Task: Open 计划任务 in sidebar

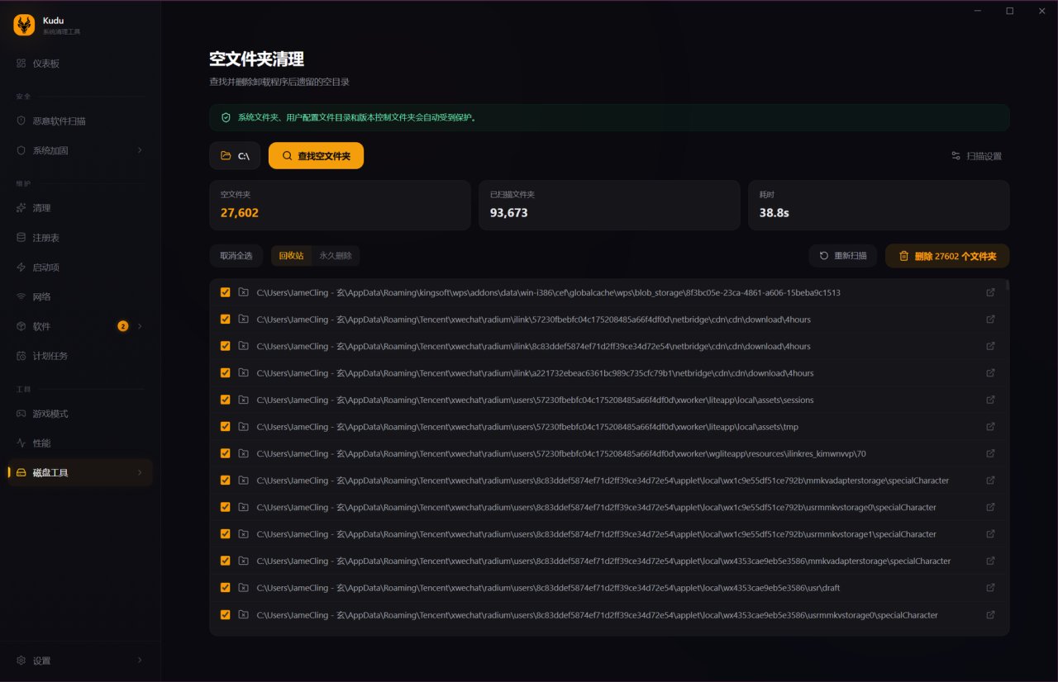Action: pos(79,356)
